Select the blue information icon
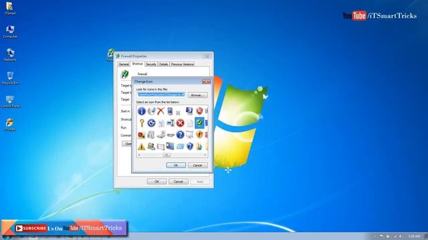Viewport: 428px width, 240px height. point(141,111)
